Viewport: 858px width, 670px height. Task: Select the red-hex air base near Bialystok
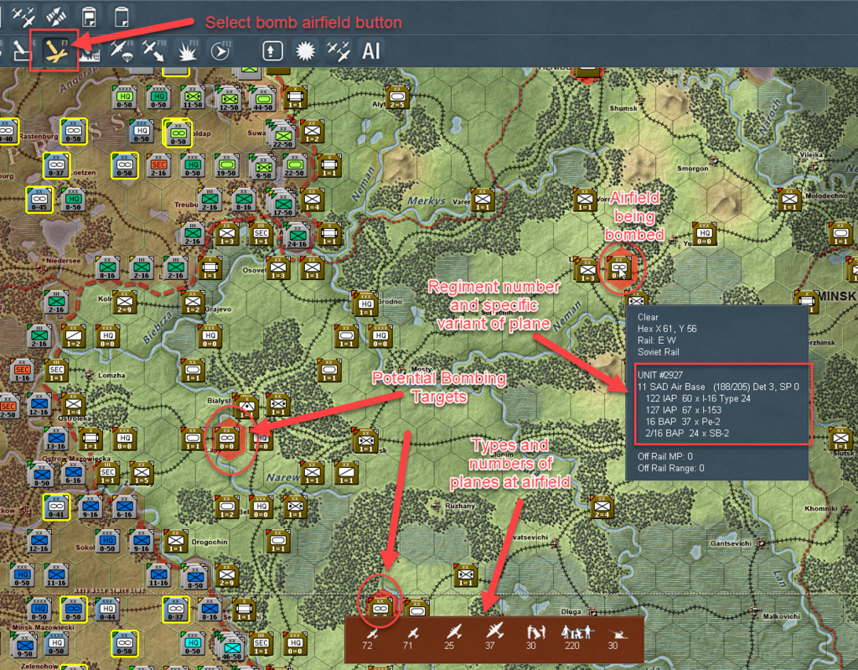[226, 439]
